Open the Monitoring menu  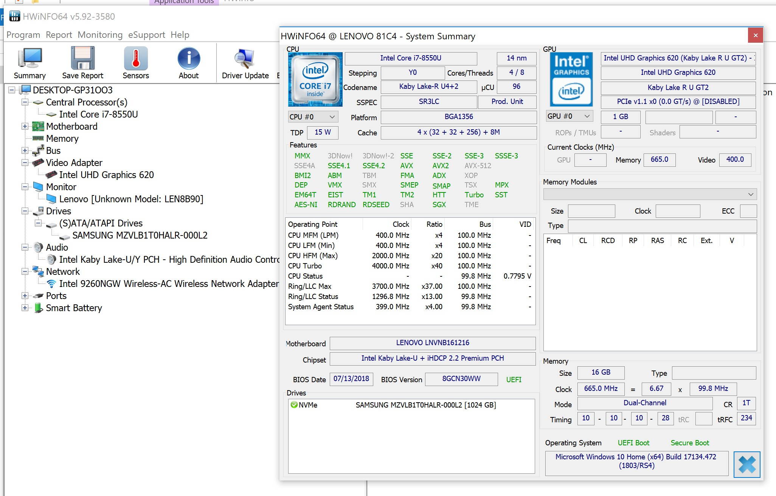point(100,35)
